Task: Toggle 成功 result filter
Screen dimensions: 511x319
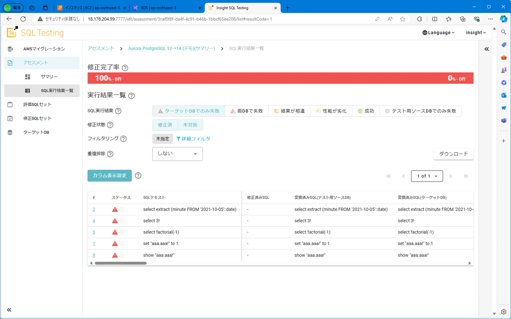Action: [366, 111]
